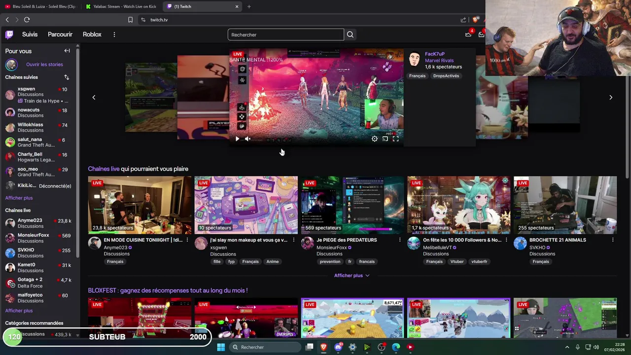Viewport: 631px width, 355px height.
Task: Sort followed channels with the arrows icon
Action: (67, 77)
